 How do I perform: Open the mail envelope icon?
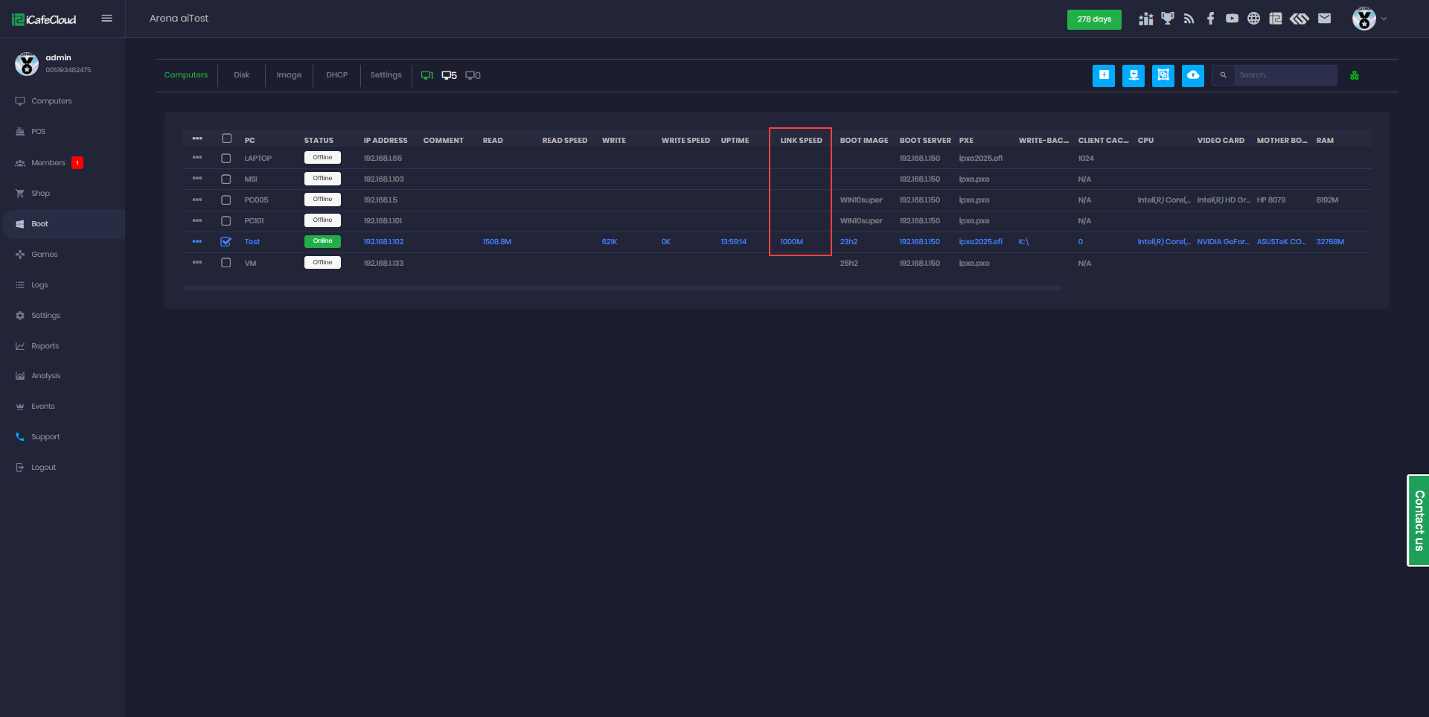pyautogui.click(x=1324, y=19)
